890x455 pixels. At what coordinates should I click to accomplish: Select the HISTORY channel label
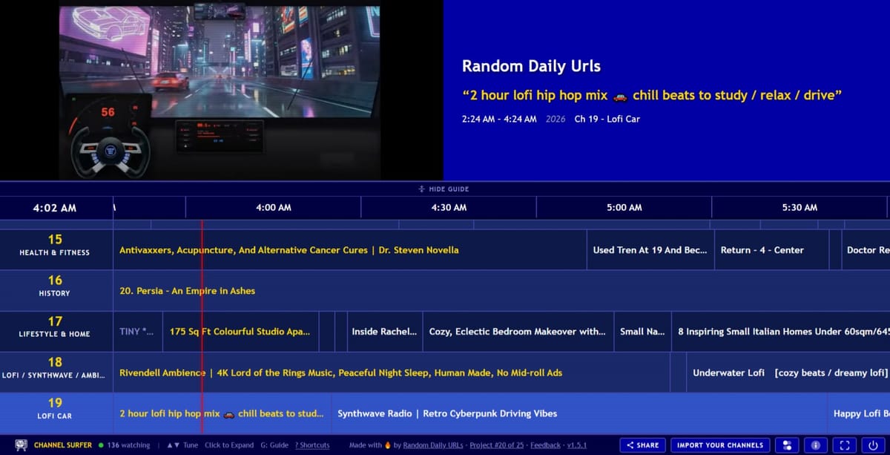coord(54,289)
